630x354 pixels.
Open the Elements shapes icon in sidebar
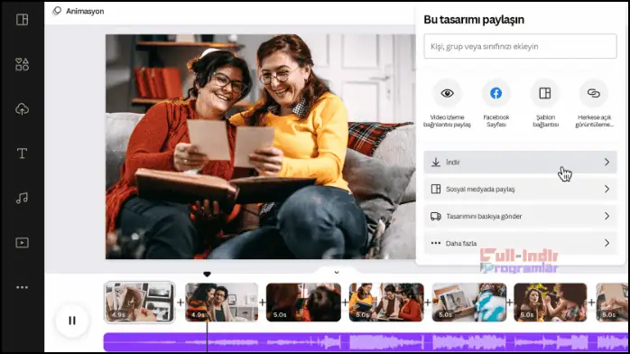pyautogui.click(x=22, y=64)
